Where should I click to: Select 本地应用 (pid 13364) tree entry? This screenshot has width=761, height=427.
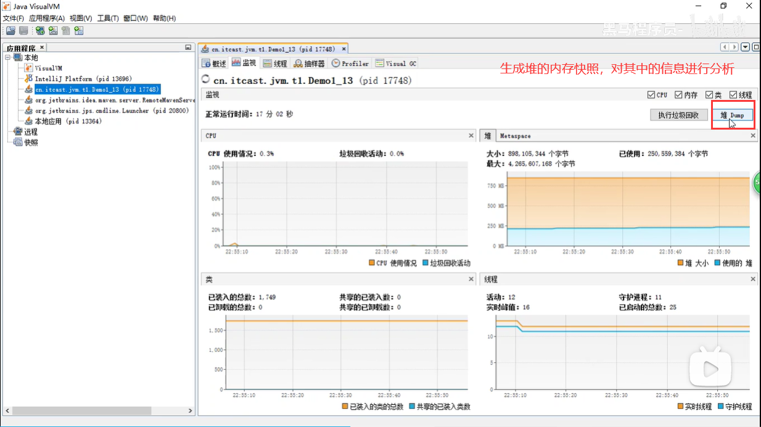(x=68, y=121)
